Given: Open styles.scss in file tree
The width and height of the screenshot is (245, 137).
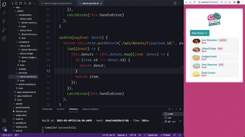Looking at the screenshot, I should tap(21, 127).
